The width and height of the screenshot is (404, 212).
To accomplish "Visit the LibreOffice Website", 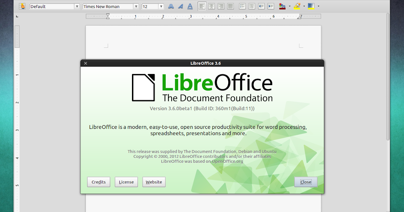I will (x=154, y=182).
